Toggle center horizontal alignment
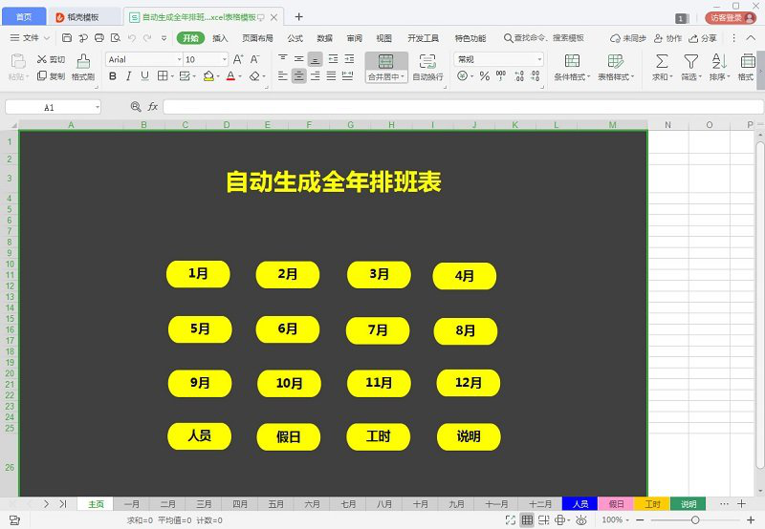765x529 pixels. [299, 76]
